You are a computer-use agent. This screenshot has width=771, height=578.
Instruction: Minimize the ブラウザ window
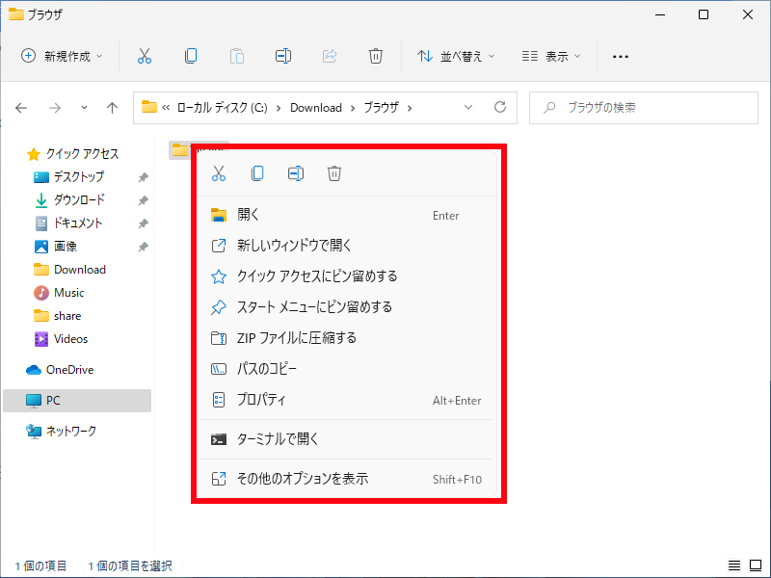(x=660, y=14)
